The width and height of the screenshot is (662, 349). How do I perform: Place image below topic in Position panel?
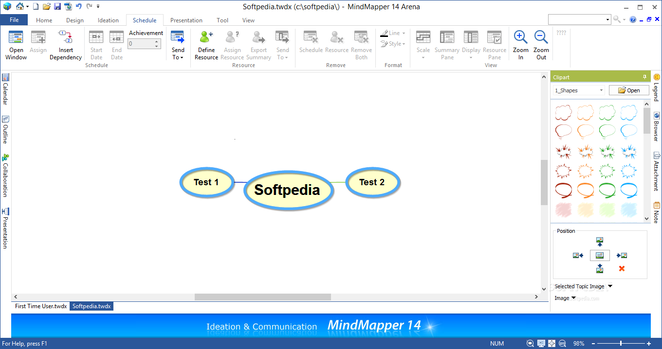click(x=600, y=268)
